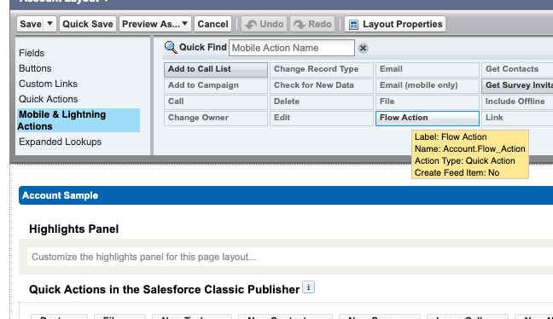This screenshot has height=319, width=553.
Task: Click the Undo button
Action: coord(265,24)
